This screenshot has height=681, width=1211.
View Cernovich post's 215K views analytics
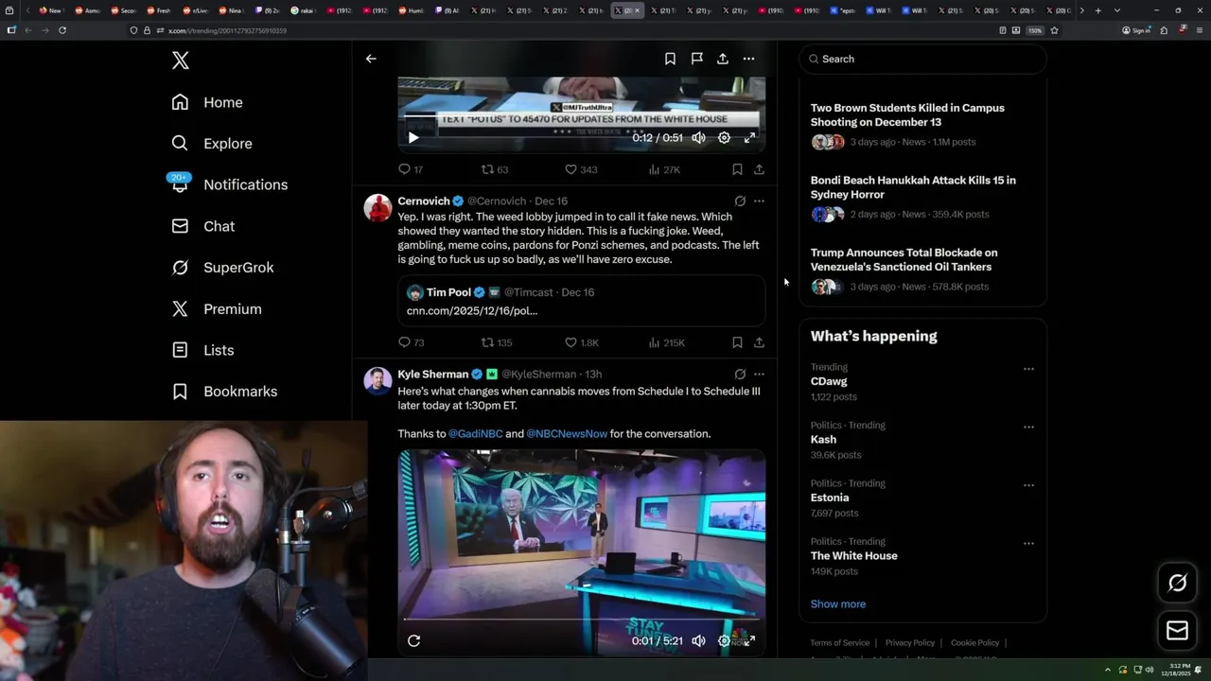pos(666,342)
